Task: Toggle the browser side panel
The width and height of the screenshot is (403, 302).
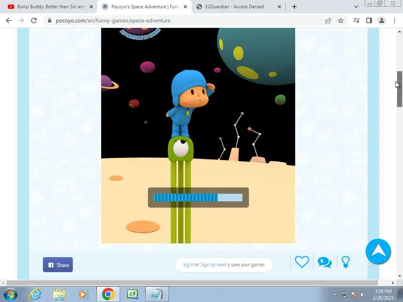Action: click(x=369, y=20)
